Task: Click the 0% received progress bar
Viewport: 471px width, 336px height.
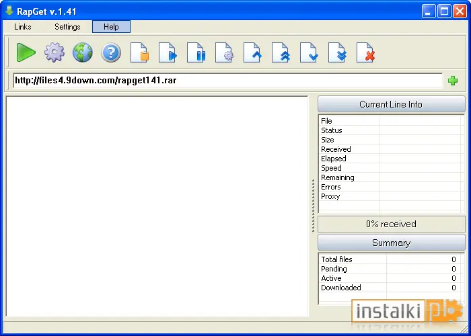Action: click(391, 224)
